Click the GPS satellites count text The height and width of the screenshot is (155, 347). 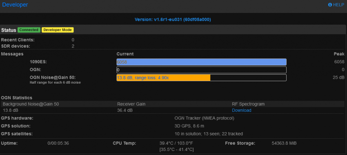click(209, 134)
